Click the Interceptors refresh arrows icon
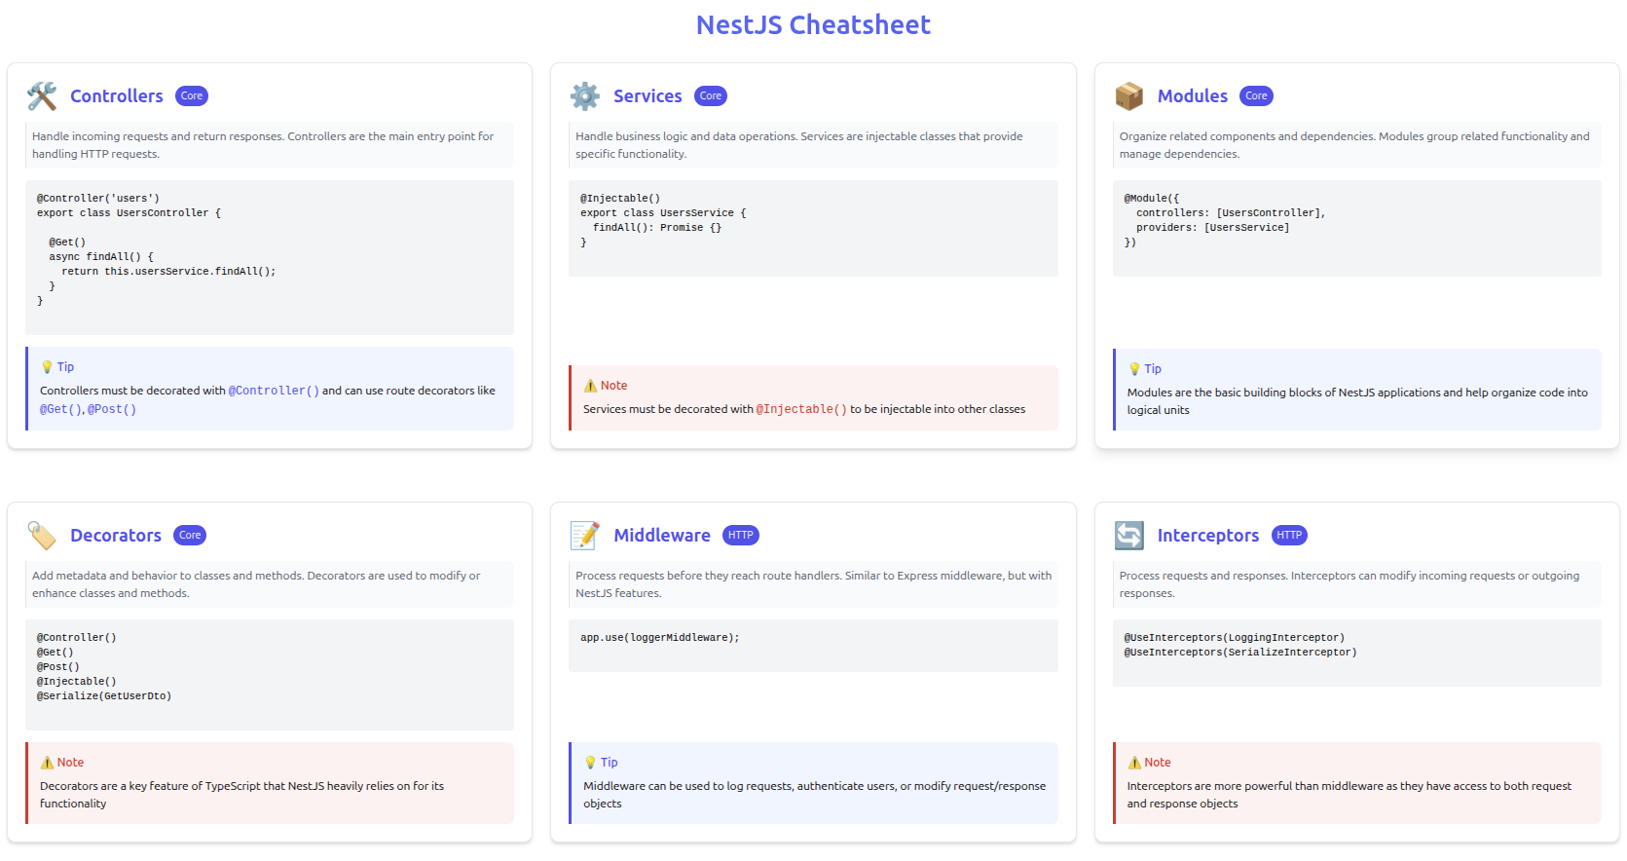 point(1129,535)
